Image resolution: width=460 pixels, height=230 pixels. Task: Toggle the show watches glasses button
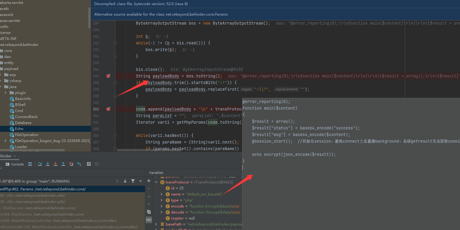click(x=149, y=220)
